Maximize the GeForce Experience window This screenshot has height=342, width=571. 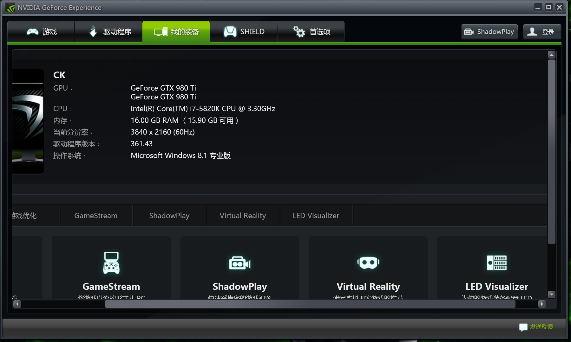(x=548, y=7)
